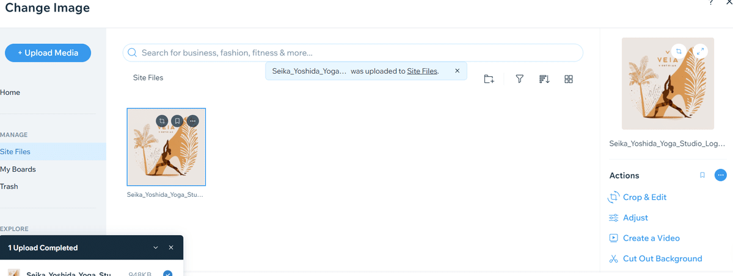The height and width of the screenshot is (276, 733).
Task: Open the blue more actions button
Action: pos(721,175)
